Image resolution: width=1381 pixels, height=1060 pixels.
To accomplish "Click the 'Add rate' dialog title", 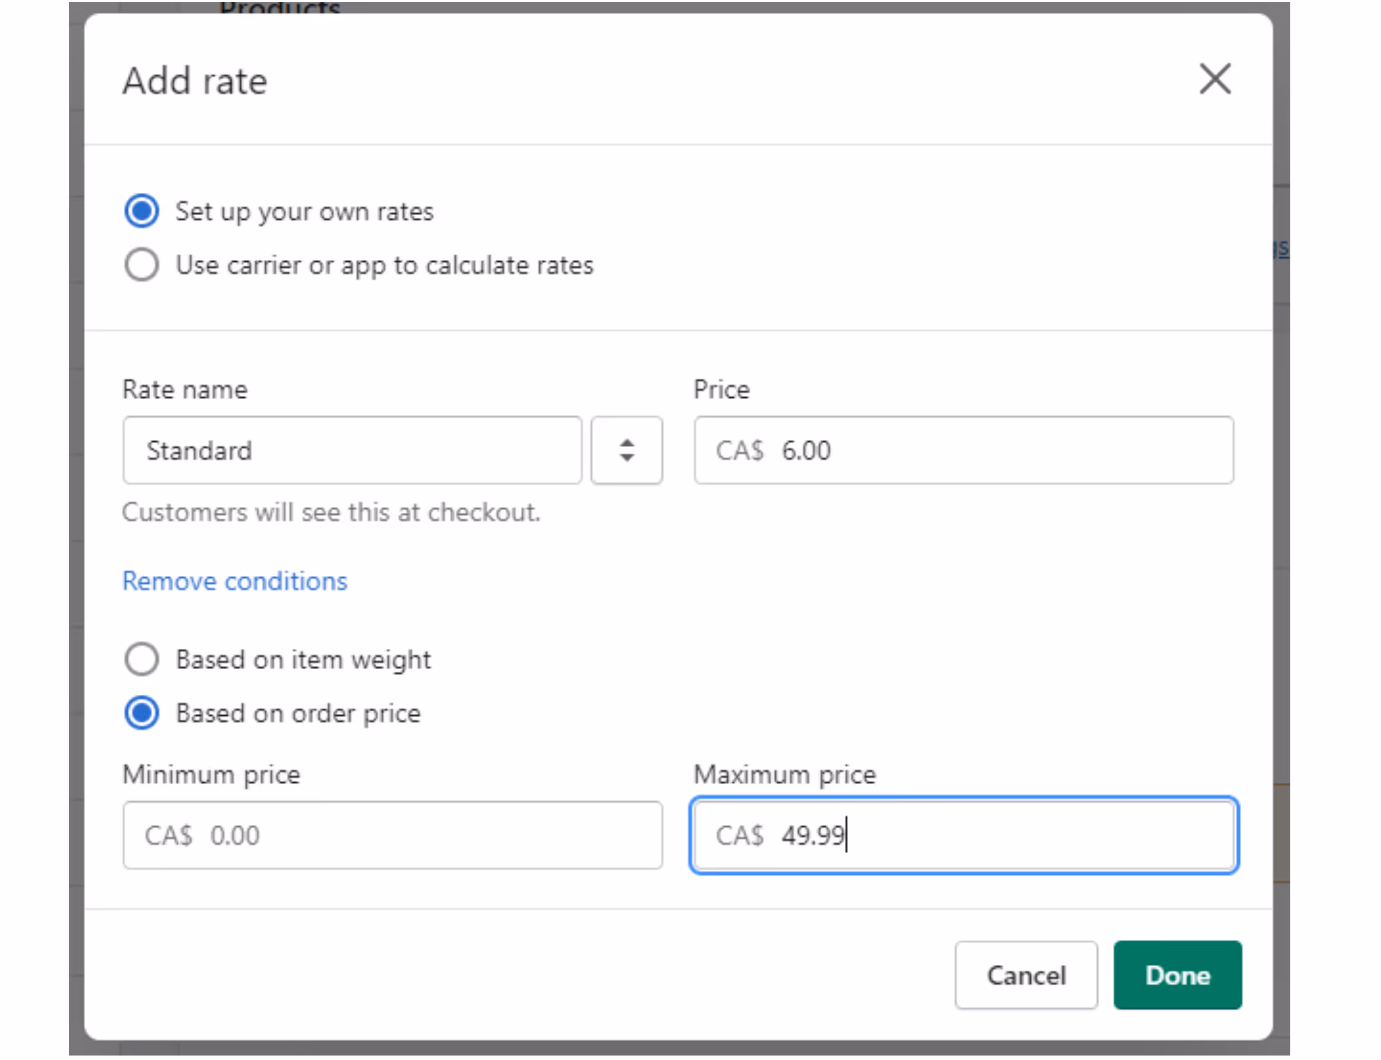I will (x=195, y=81).
